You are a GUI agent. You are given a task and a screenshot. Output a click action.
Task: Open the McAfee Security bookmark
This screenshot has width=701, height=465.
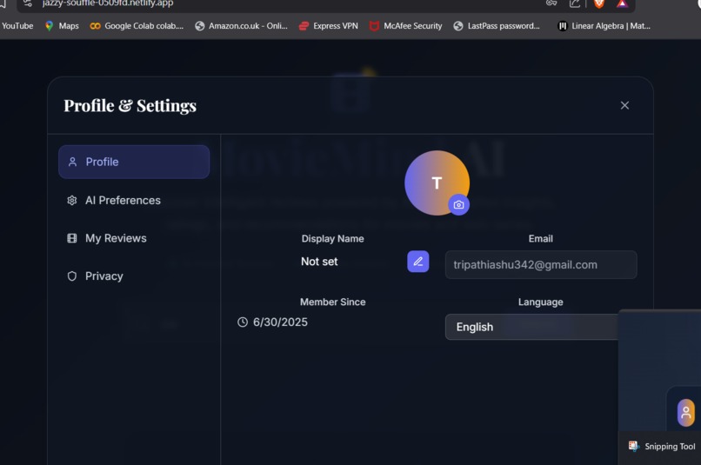tap(406, 26)
